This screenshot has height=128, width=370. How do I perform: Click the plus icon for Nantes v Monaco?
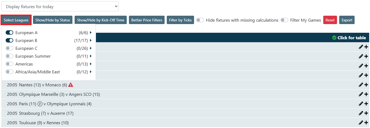click(366, 85)
